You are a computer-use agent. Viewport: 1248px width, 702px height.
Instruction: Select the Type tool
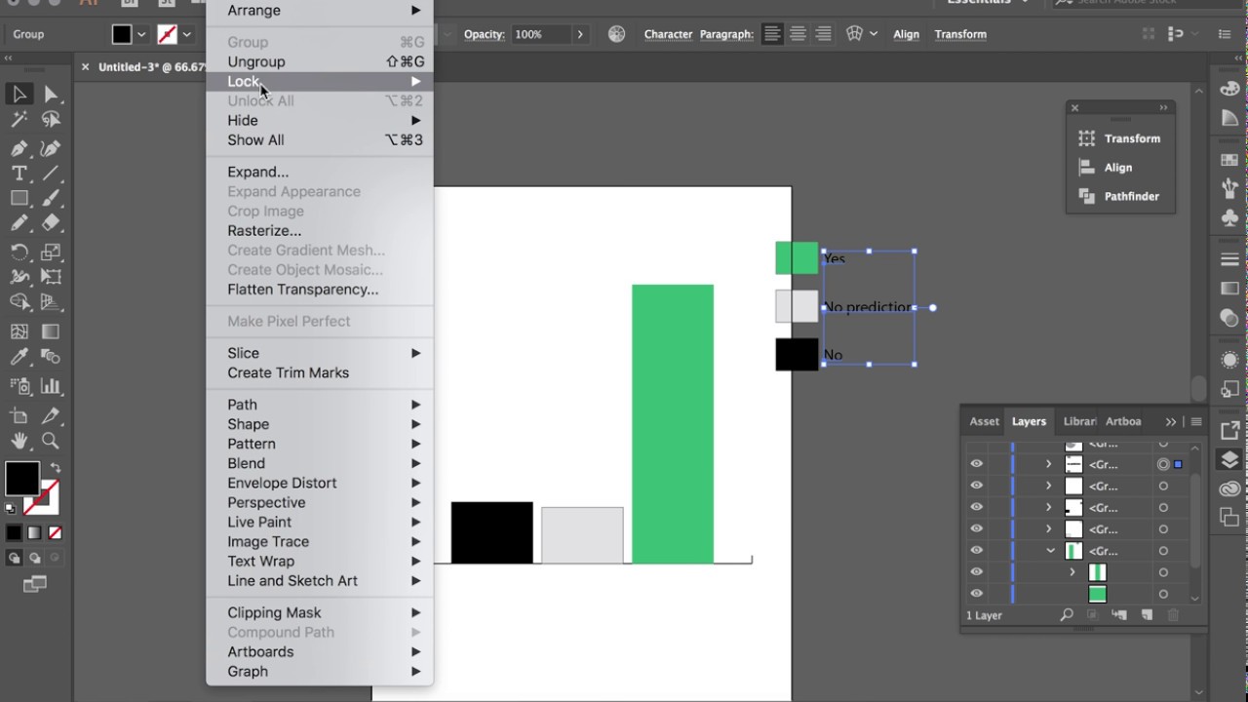(19, 173)
